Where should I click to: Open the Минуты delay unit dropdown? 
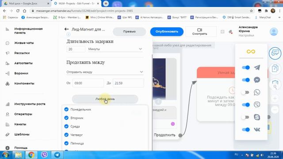115,49
